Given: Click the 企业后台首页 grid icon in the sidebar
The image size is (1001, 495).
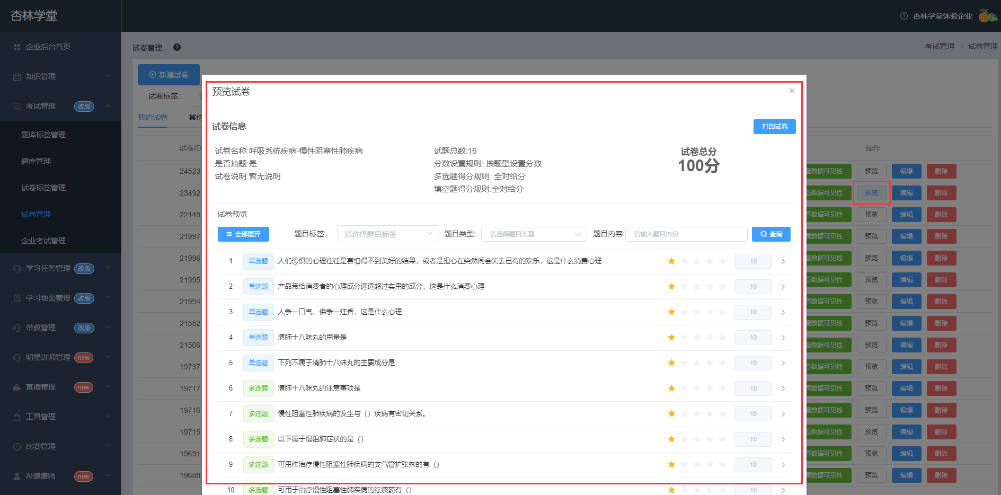Looking at the screenshot, I should (x=17, y=47).
